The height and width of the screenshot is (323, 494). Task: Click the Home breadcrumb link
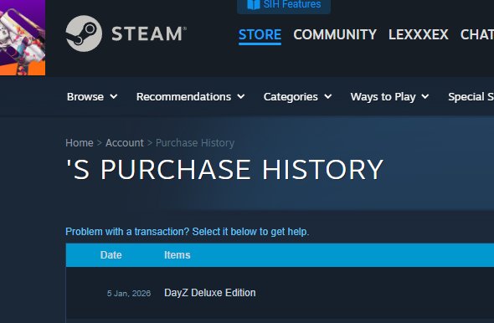coord(80,142)
